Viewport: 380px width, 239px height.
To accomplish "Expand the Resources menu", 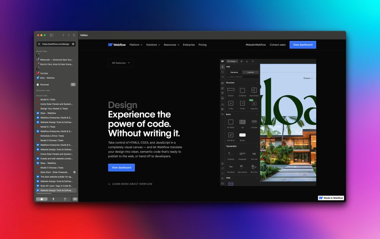I will pyautogui.click(x=172, y=45).
